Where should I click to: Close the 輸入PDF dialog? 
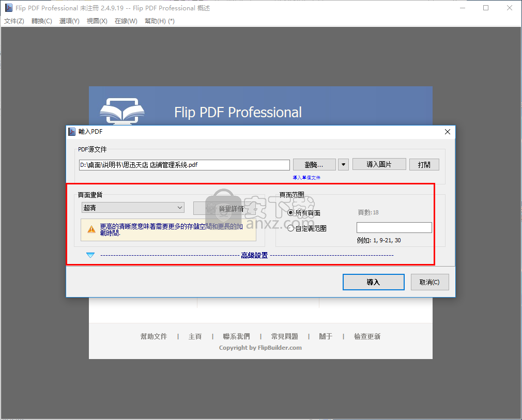[448, 132]
